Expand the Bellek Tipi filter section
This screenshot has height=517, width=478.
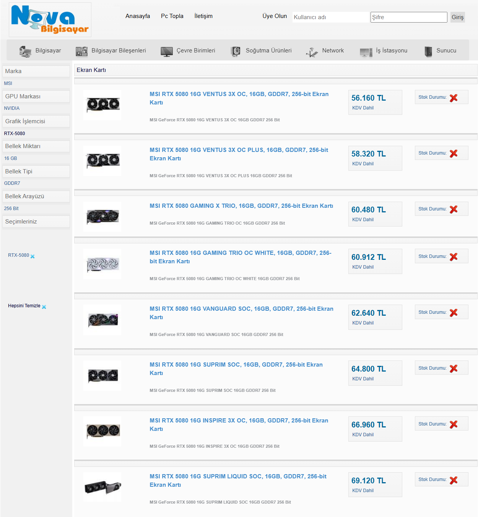pyautogui.click(x=36, y=171)
